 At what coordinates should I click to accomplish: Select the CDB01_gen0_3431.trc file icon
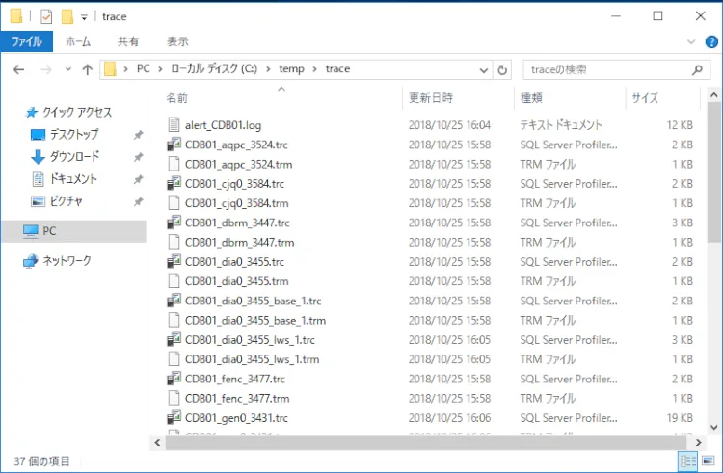coord(174,418)
